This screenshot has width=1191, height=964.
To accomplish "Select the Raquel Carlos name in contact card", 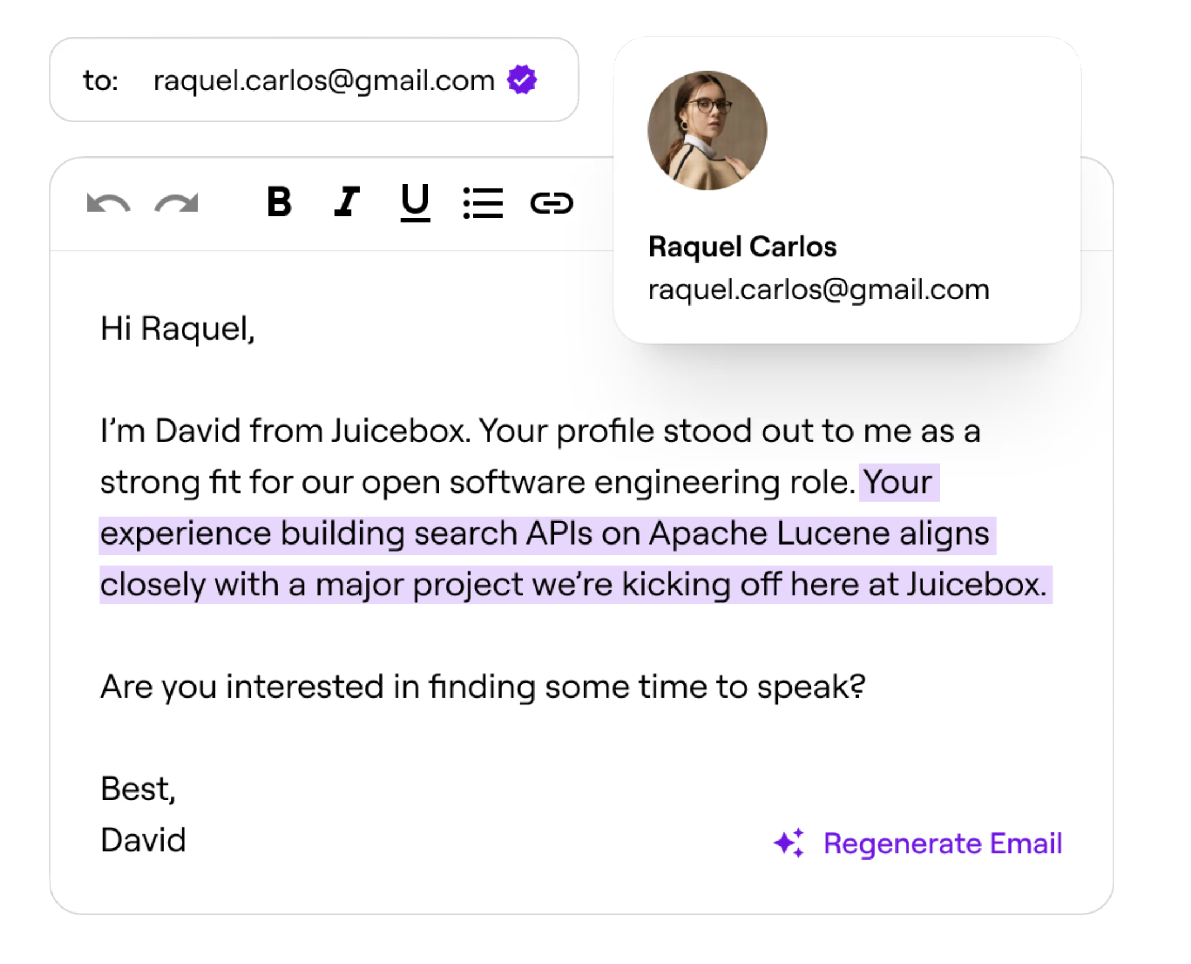I will click(742, 247).
